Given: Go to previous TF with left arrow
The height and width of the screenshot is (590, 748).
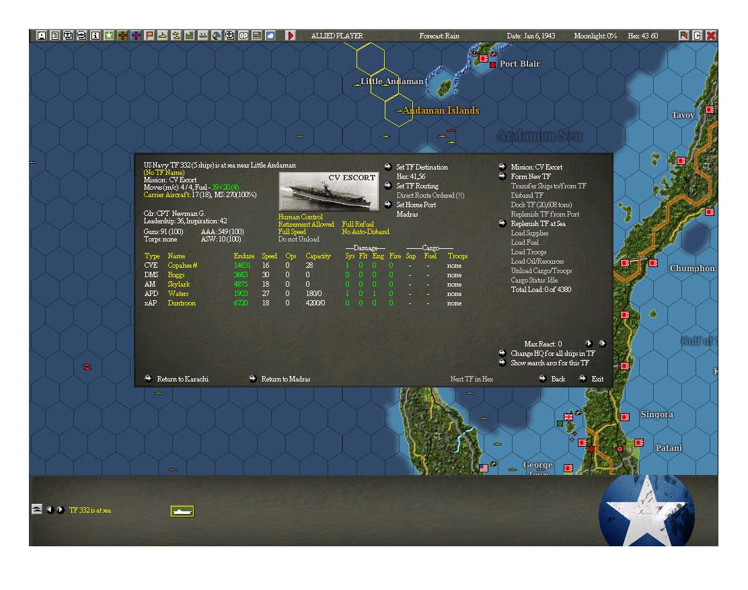Looking at the screenshot, I should coord(50,510).
